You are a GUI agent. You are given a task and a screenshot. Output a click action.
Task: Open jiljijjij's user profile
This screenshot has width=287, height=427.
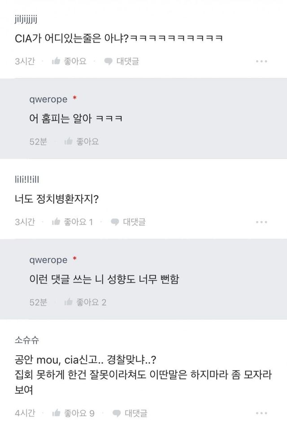[27, 19]
